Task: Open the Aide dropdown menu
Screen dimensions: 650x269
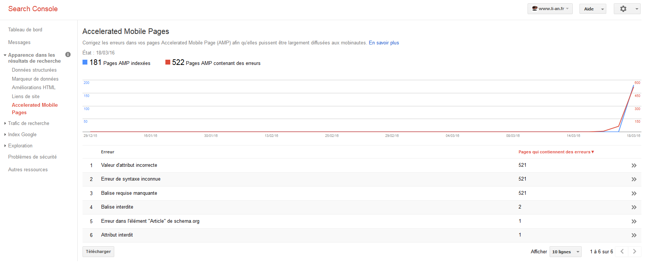Action: pyautogui.click(x=593, y=9)
